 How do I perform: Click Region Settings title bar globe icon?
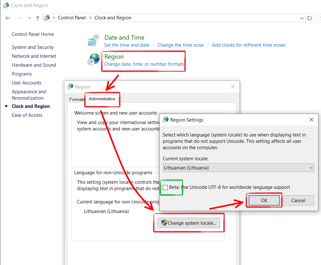point(166,120)
